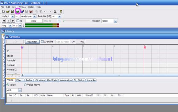Click the rewind to start button
Screen dimensions: 178x112
click(x=4, y=21)
